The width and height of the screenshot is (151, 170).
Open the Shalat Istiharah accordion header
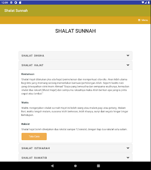click(75, 148)
